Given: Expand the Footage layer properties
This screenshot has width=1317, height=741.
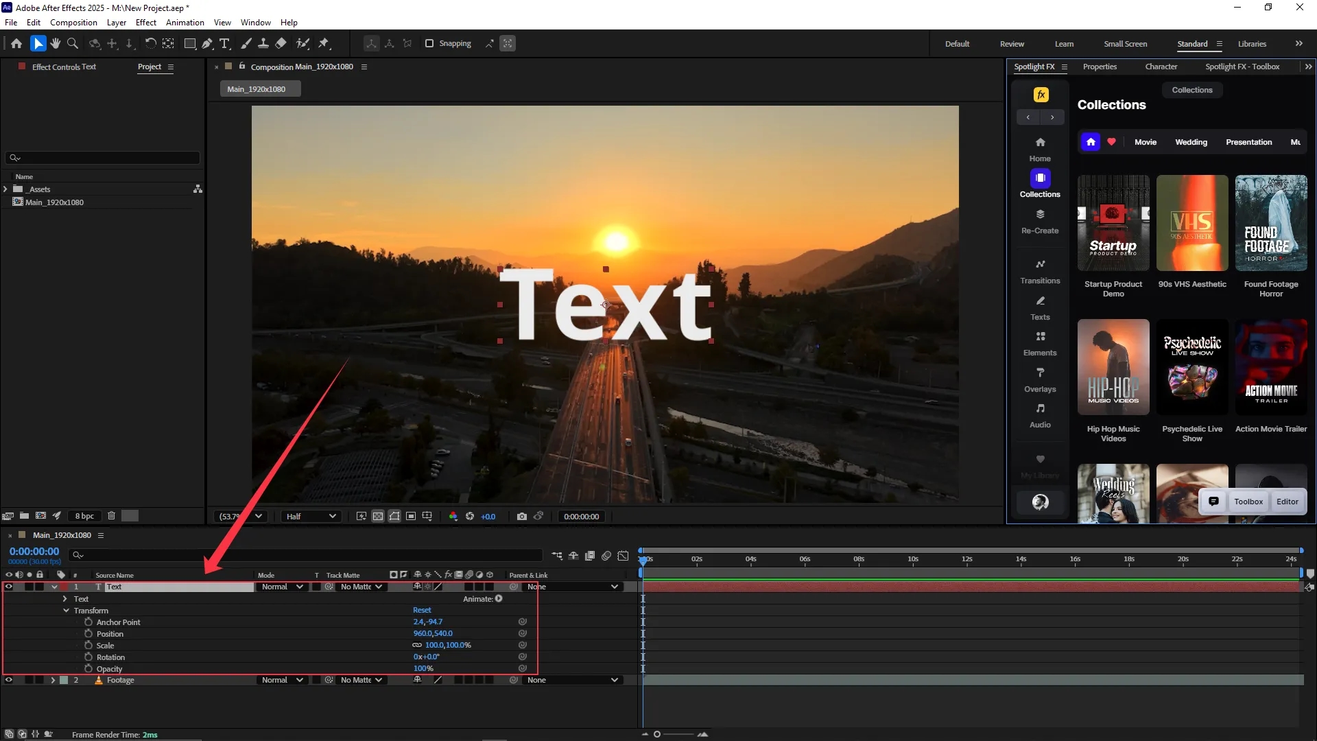Looking at the screenshot, I should point(53,680).
